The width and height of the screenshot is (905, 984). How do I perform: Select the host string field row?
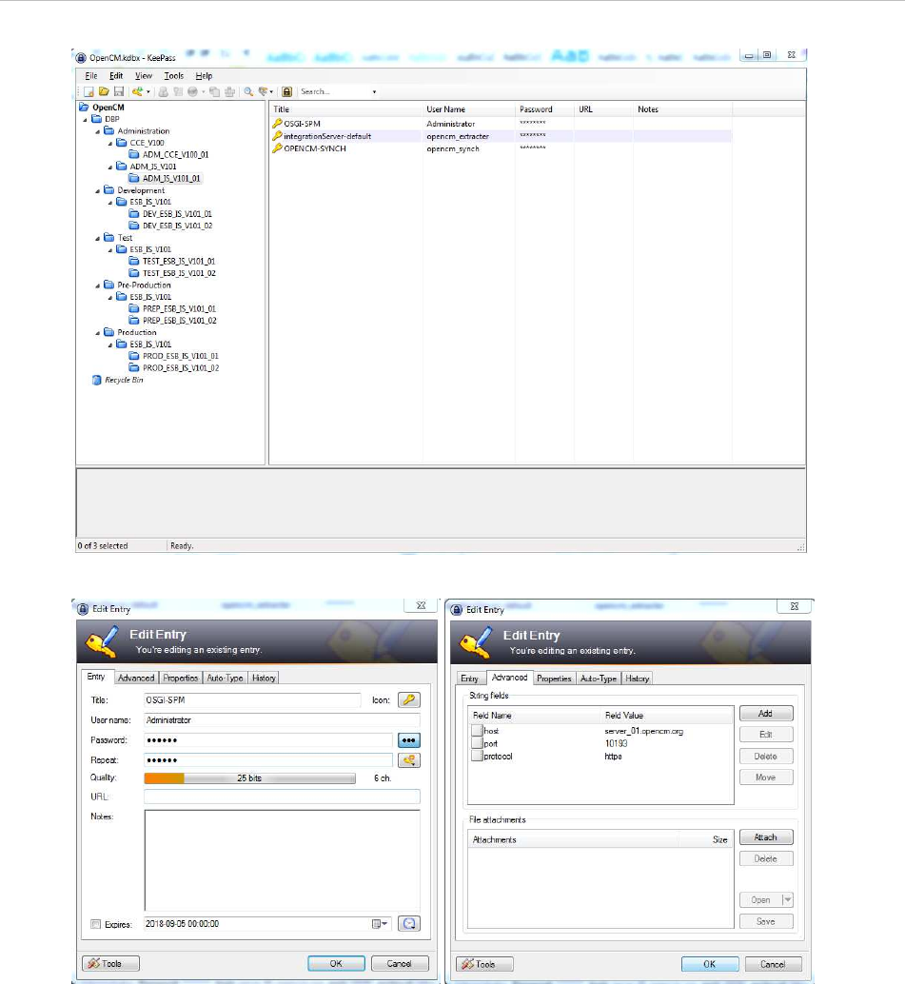(x=600, y=731)
